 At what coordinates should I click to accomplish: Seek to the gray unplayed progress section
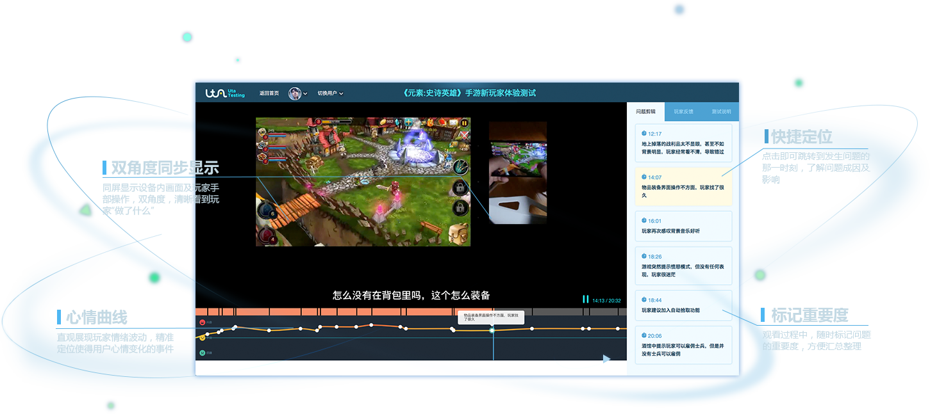click(560, 312)
